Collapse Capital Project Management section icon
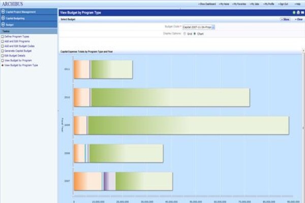 (3, 12)
